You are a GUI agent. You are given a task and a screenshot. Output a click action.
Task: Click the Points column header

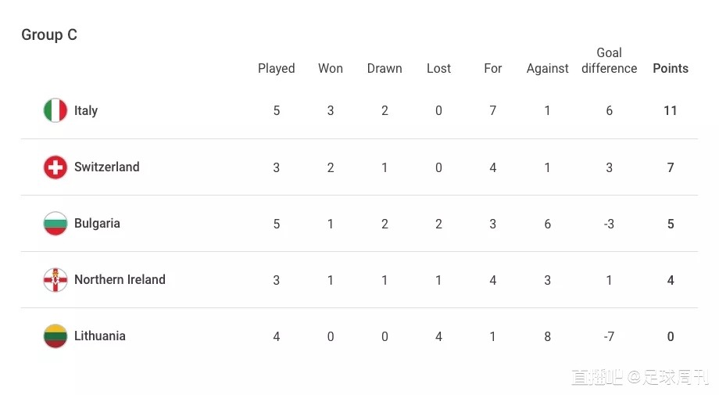[671, 68]
